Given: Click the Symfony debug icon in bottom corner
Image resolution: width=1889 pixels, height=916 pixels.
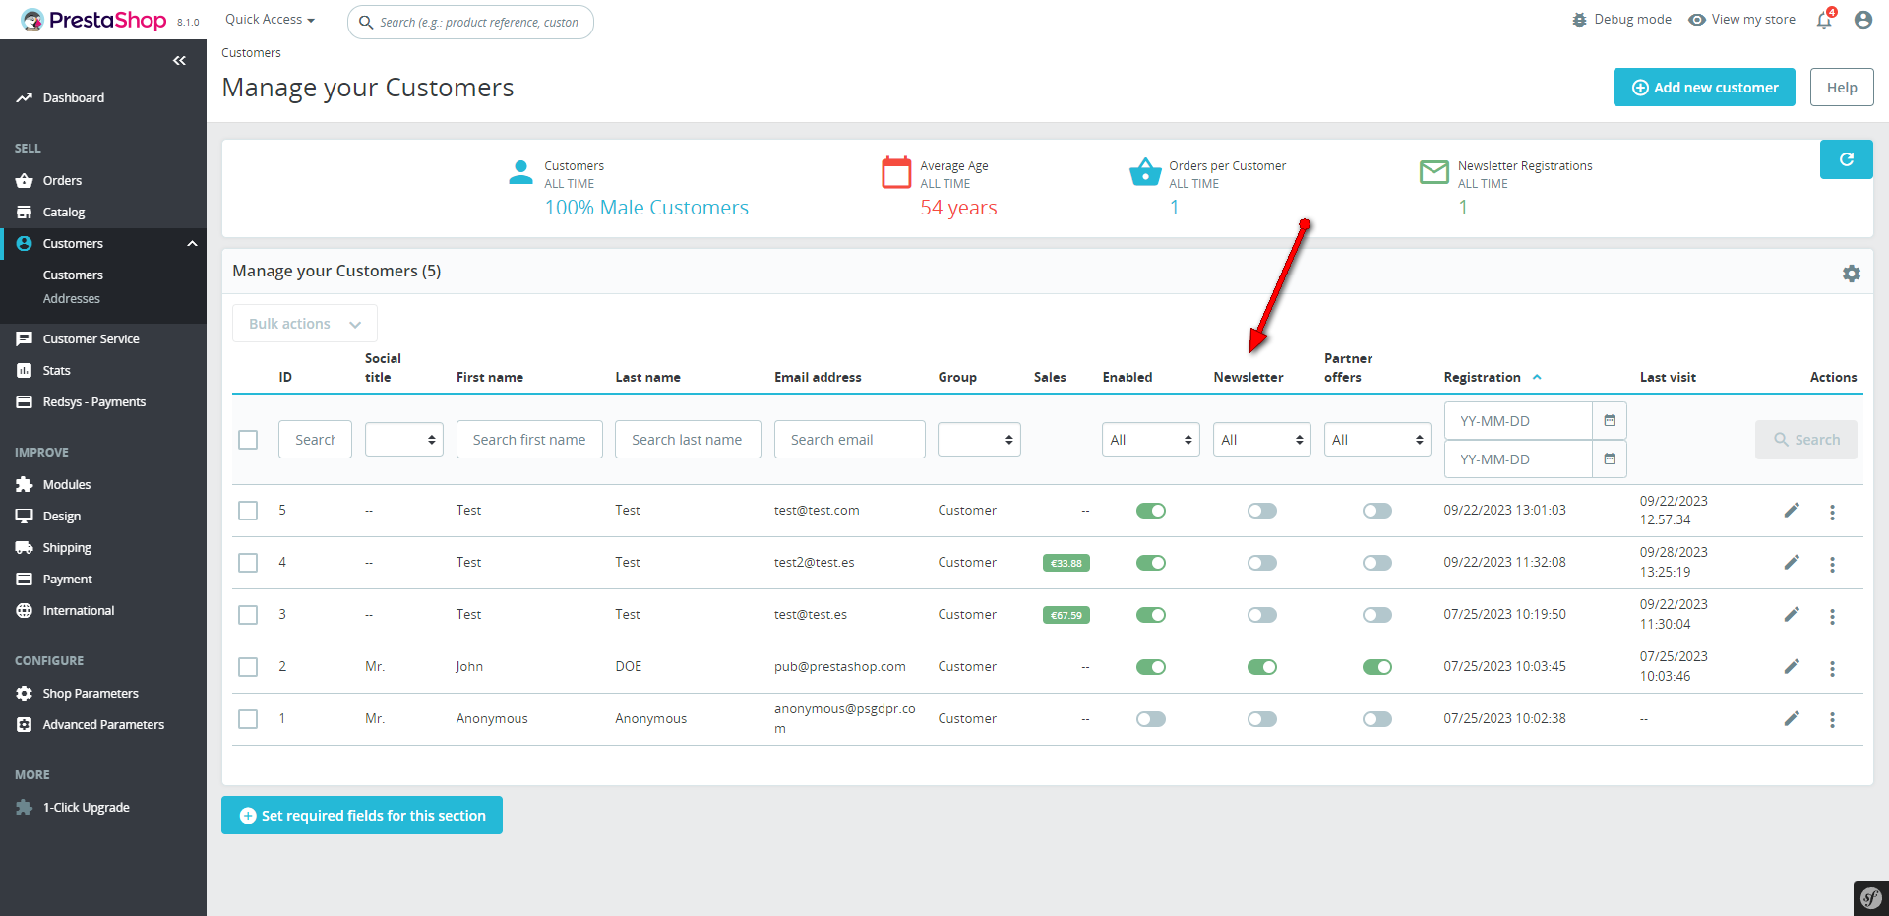Looking at the screenshot, I should [1869, 897].
